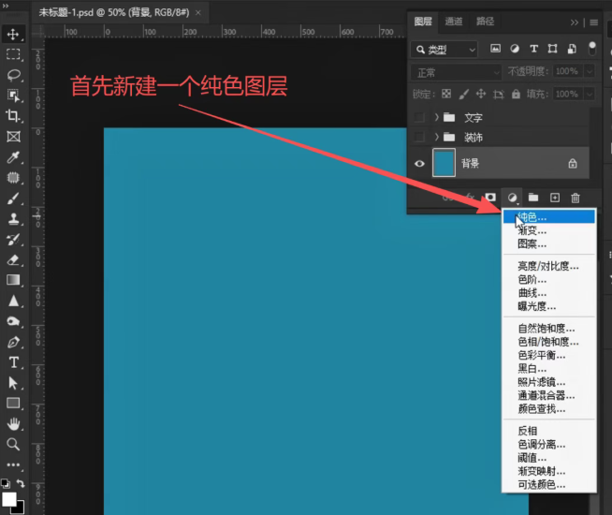Select the Zoom tool
Image resolution: width=612 pixels, height=515 pixels.
click(x=13, y=444)
